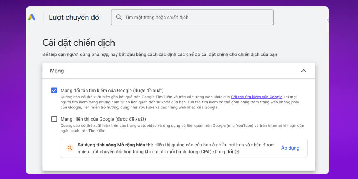Uncheck Mạng đối tác tìm kiếm của Google checkbox
358x179 pixels.
[54, 90]
